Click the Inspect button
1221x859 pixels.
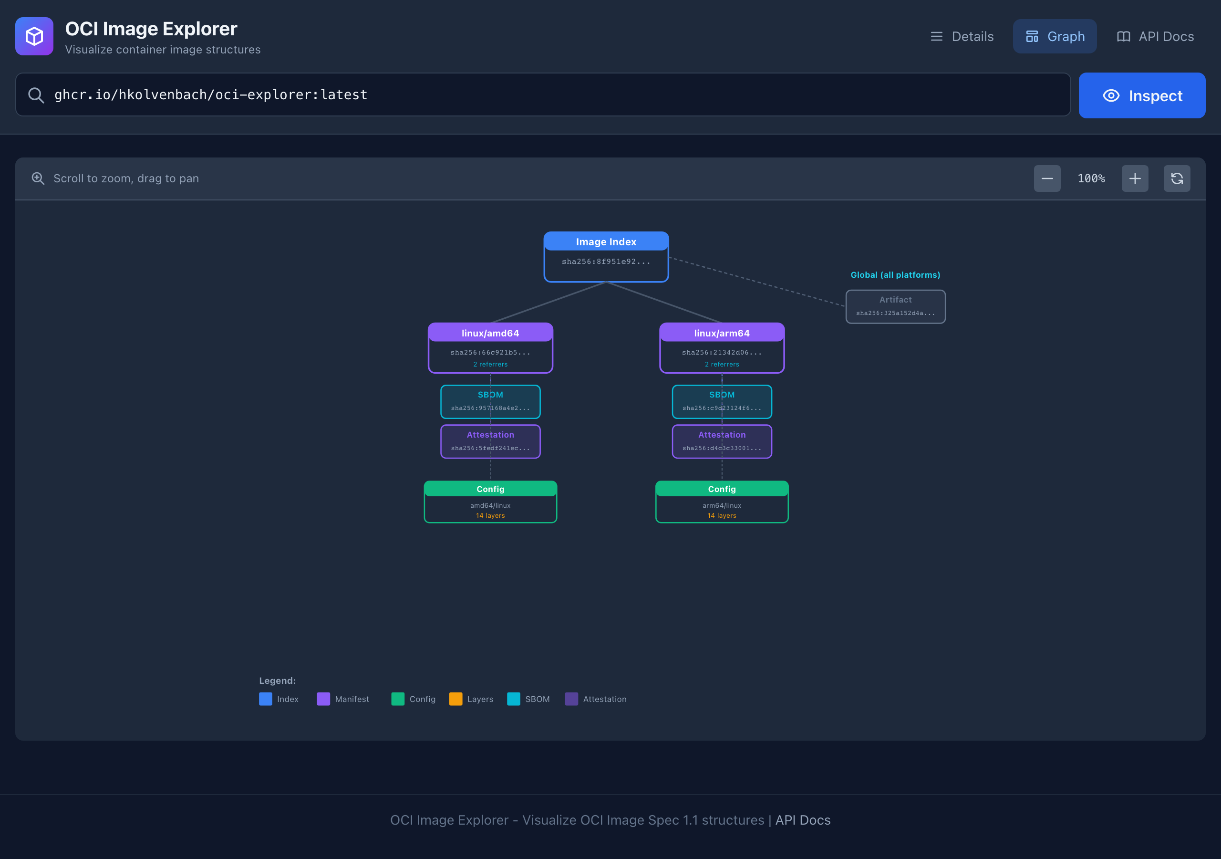1142,95
